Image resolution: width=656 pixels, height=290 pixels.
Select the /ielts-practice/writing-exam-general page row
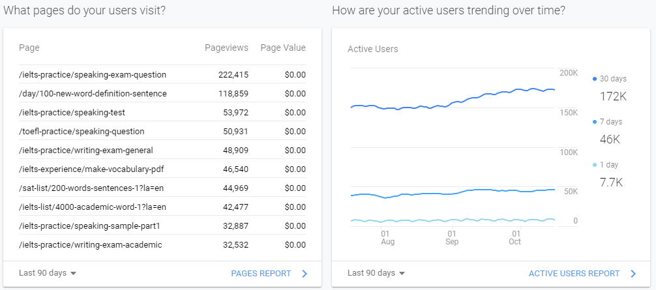(x=162, y=150)
